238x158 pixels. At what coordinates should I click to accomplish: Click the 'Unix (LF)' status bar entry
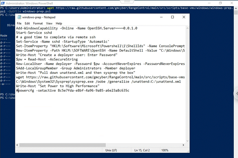click(111, 150)
